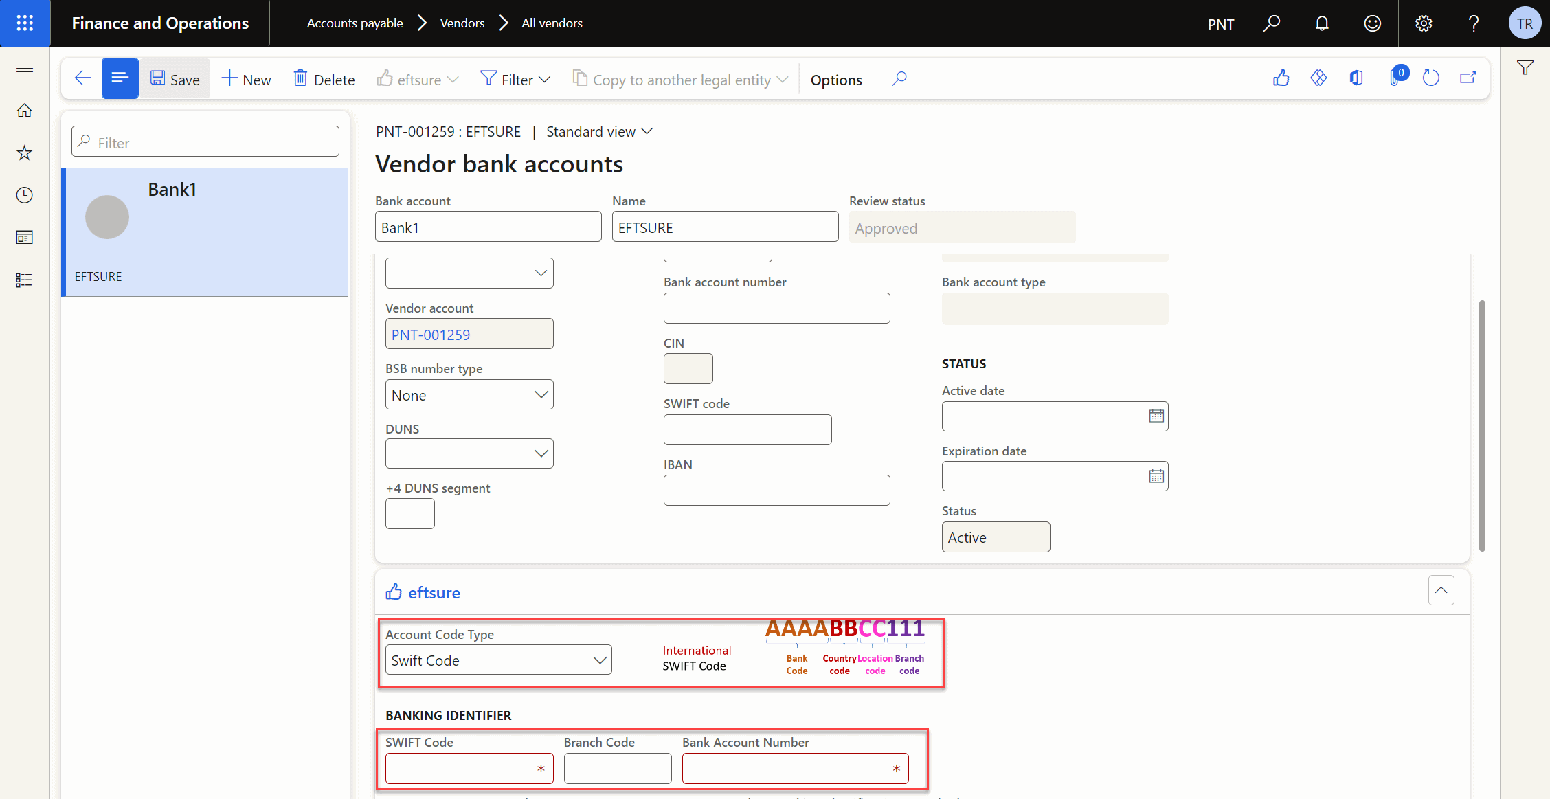Open the Active date calendar picker
Viewport: 1550px width, 799px height.
coord(1156,416)
